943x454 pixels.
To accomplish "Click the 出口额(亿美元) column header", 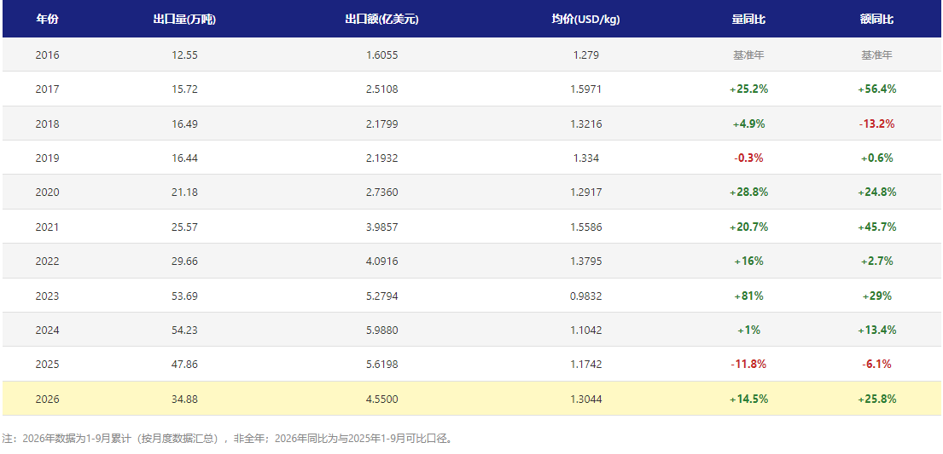I will pos(381,20).
